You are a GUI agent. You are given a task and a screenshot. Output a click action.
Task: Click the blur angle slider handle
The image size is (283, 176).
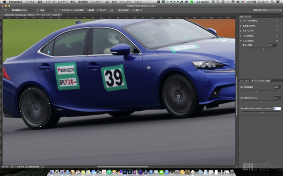coord(264,49)
